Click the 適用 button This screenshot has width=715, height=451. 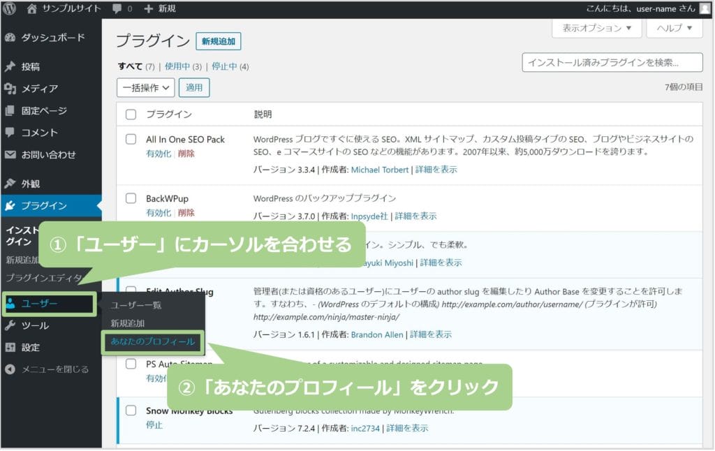[194, 87]
